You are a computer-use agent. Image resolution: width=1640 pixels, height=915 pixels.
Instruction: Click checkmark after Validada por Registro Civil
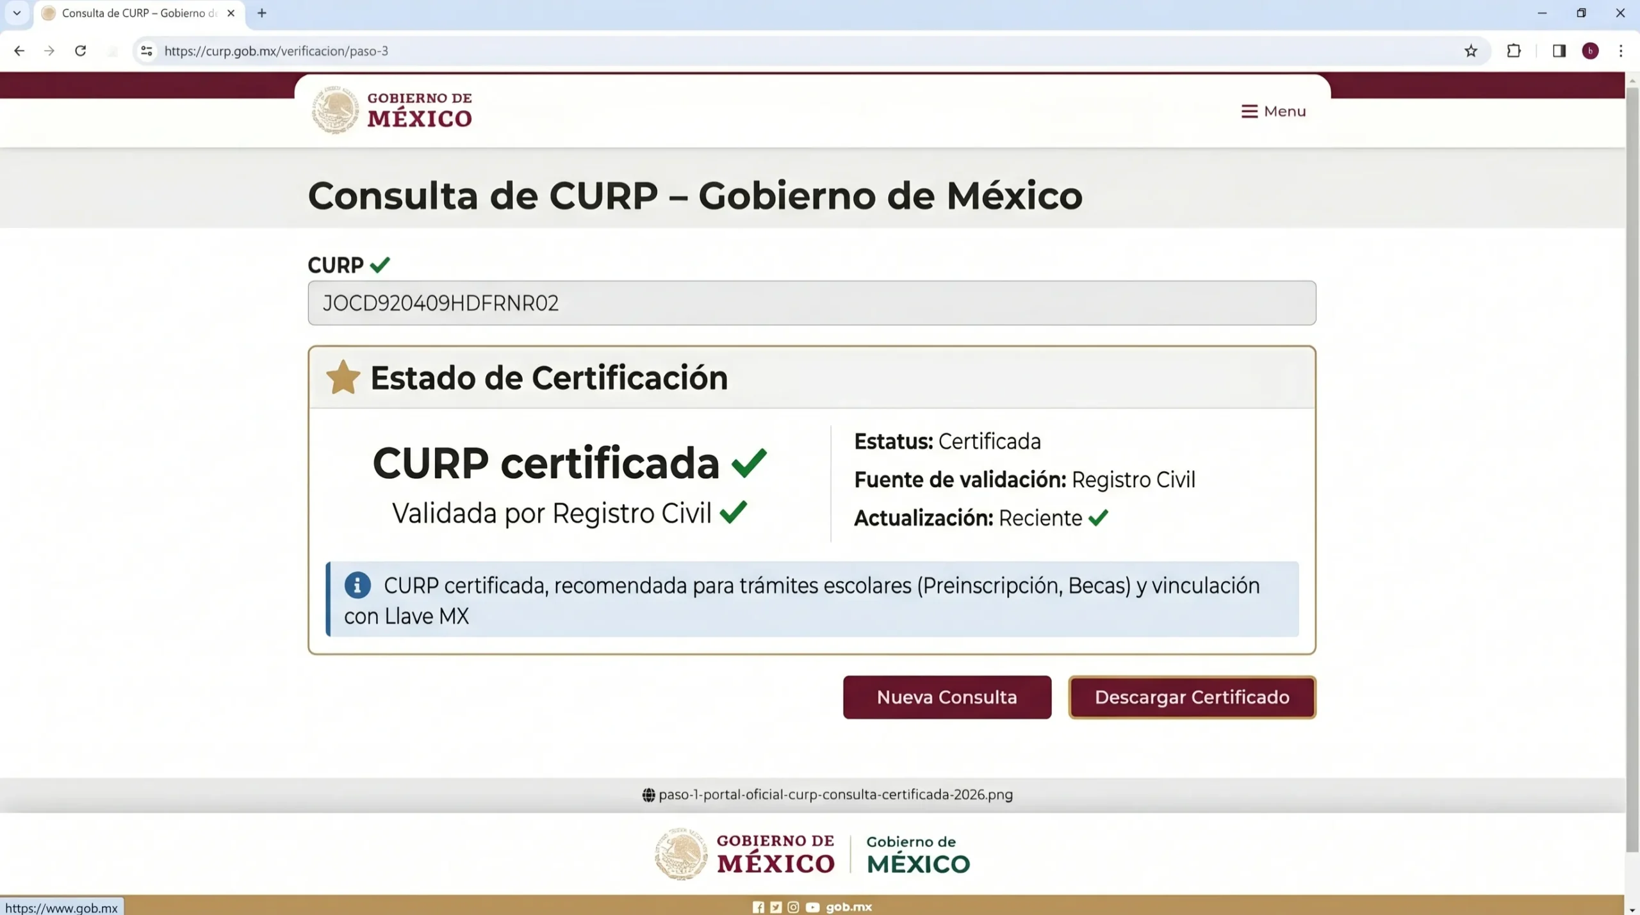click(x=733, y=512)
